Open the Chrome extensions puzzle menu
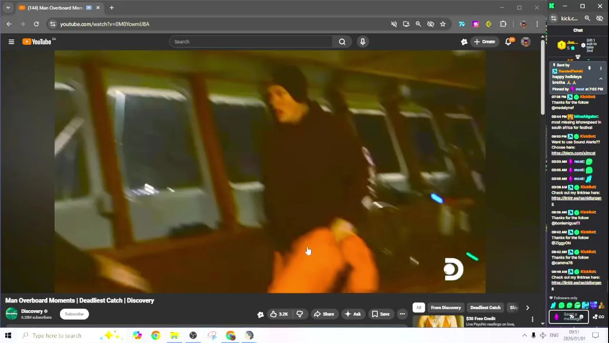The image size is (609, 343). [x=503, y=24]
